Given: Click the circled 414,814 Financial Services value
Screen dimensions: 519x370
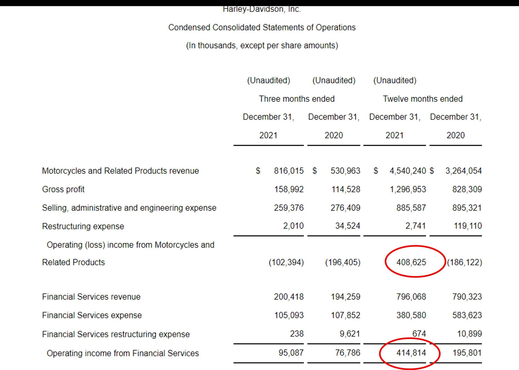Looking at the screenshot, I should pyautogui.click(x=411, y=353).
